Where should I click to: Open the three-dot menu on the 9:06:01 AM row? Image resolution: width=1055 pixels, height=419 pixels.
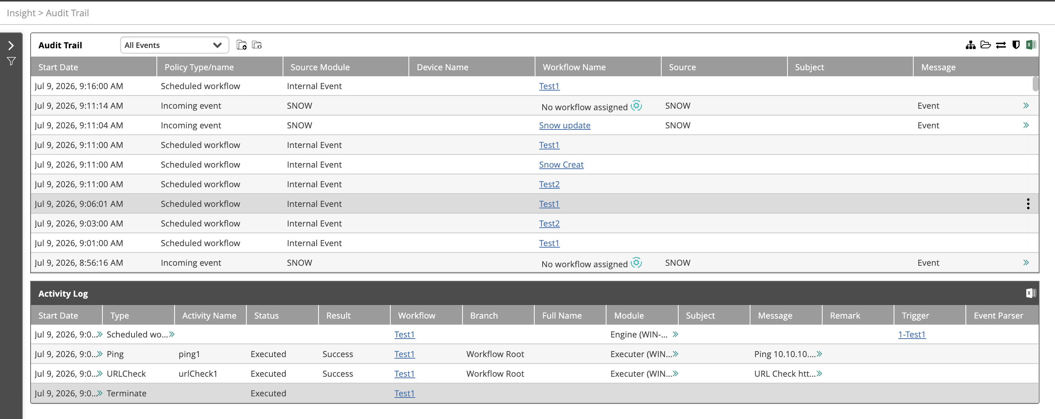(x=1027, y=204)
